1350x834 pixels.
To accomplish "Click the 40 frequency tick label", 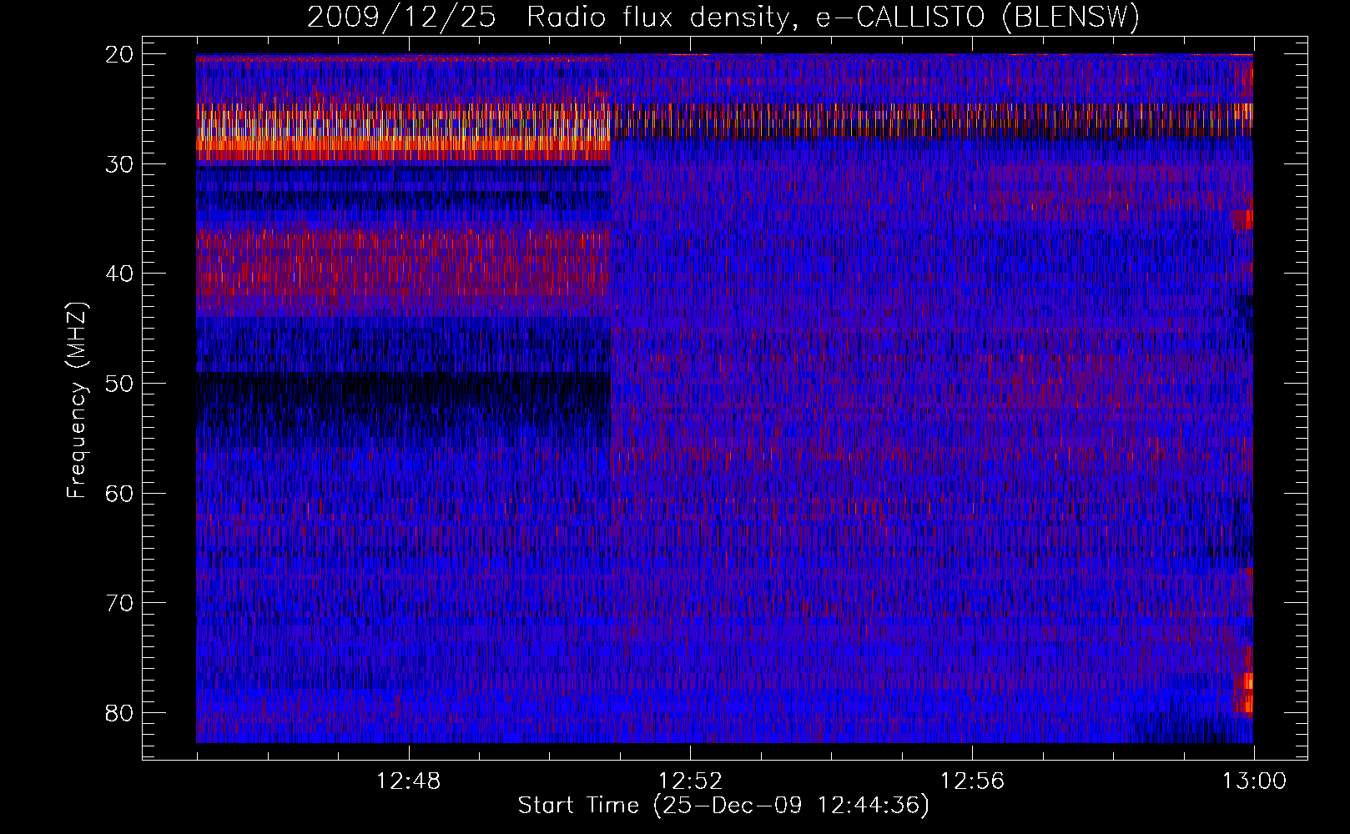I will [120, 274].
